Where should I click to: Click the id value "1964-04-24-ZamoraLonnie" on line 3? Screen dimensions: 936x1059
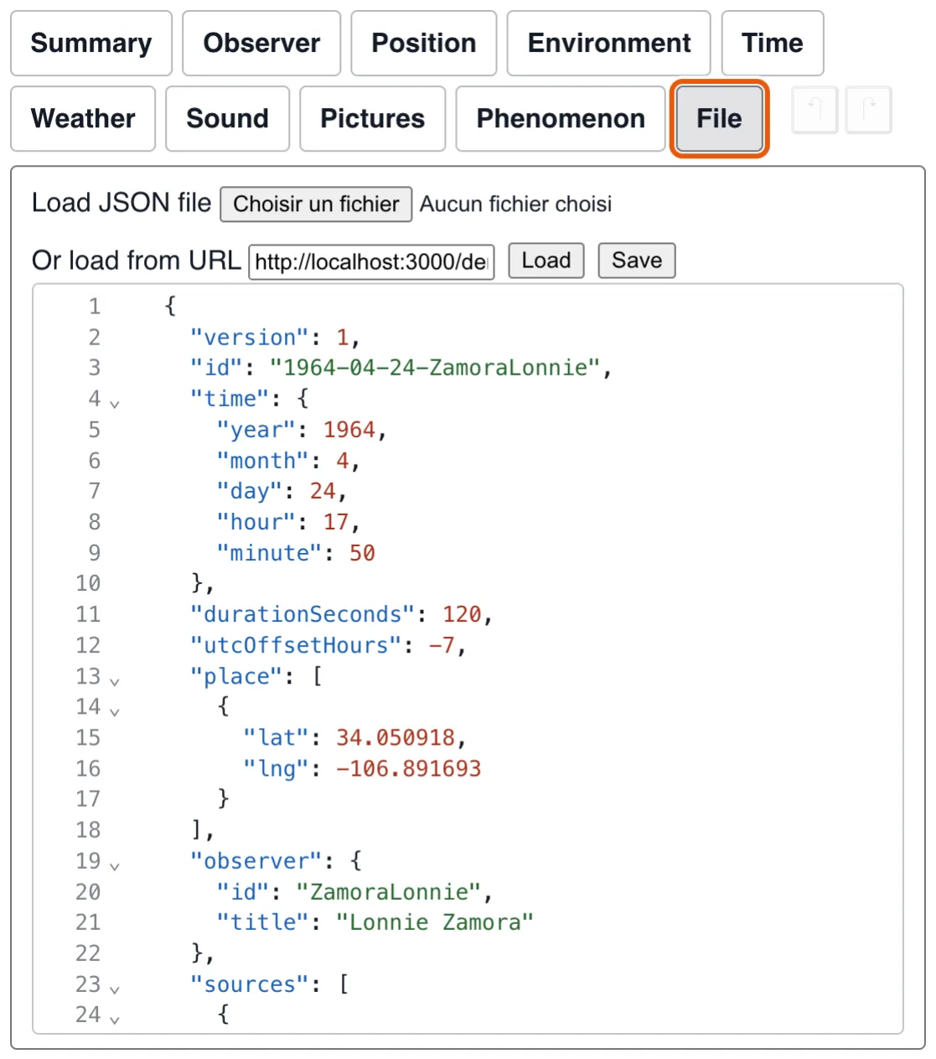[435, 368]
